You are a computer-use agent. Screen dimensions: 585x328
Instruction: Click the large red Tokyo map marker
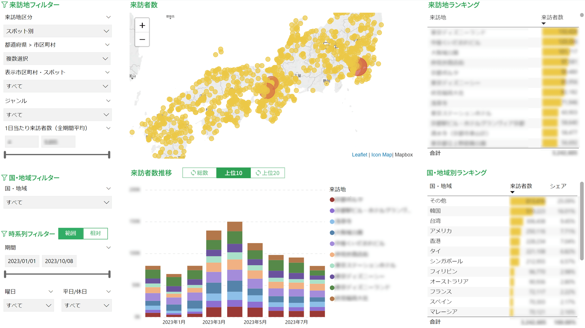coord(359,66)
